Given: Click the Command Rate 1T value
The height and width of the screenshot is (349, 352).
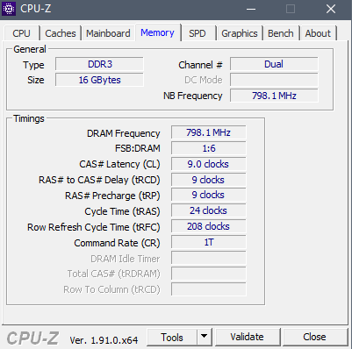Looking at the screenshot, I should [209, 242].
